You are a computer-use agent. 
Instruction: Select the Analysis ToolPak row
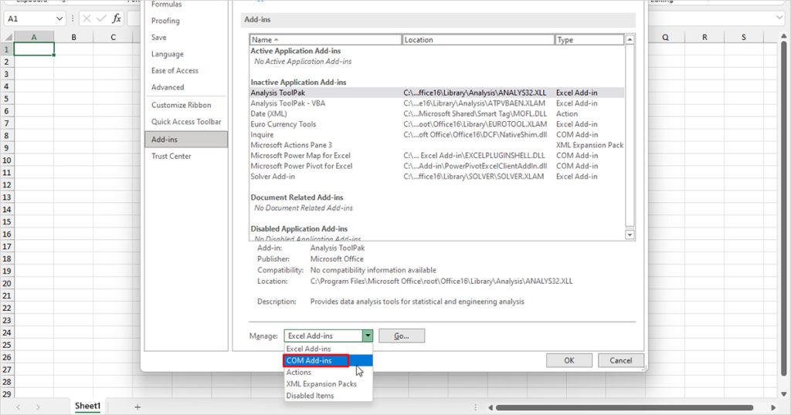pos(437,93)
